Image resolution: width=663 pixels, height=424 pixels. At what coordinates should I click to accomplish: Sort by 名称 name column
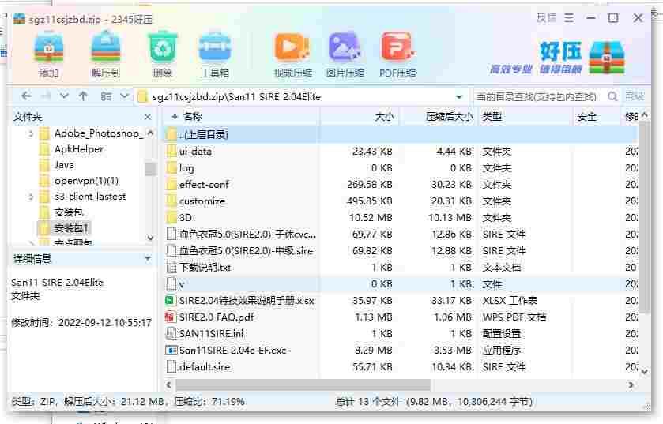click(192, 117)
